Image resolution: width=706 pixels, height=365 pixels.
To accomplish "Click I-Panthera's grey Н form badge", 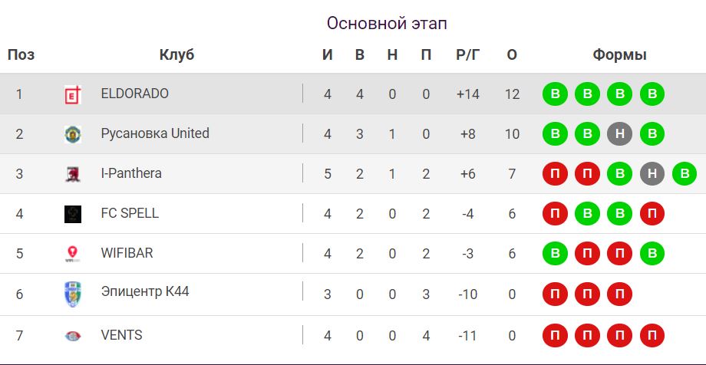I will click(x=652, y=174).
